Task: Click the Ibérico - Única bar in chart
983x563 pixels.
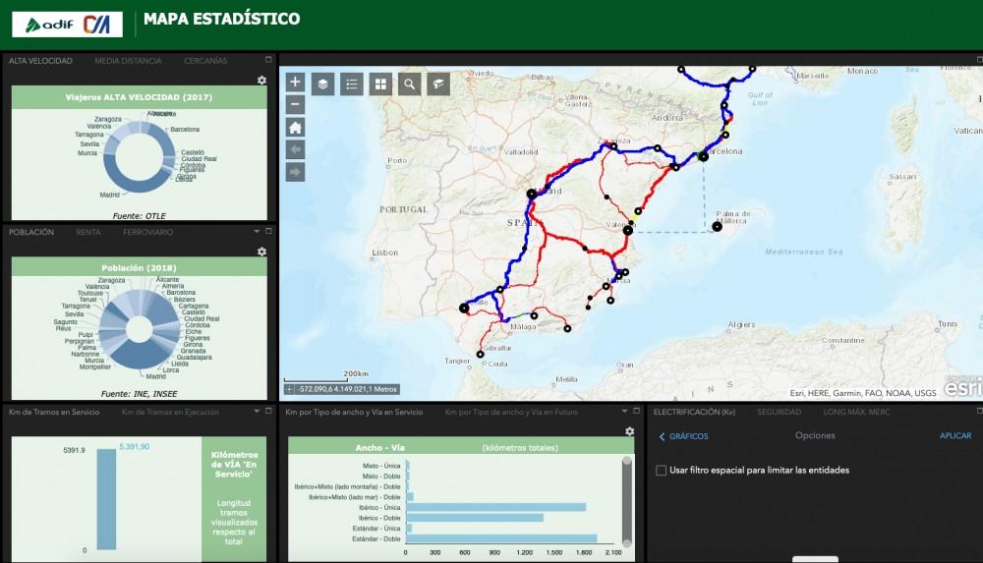Action: (495, 507)
